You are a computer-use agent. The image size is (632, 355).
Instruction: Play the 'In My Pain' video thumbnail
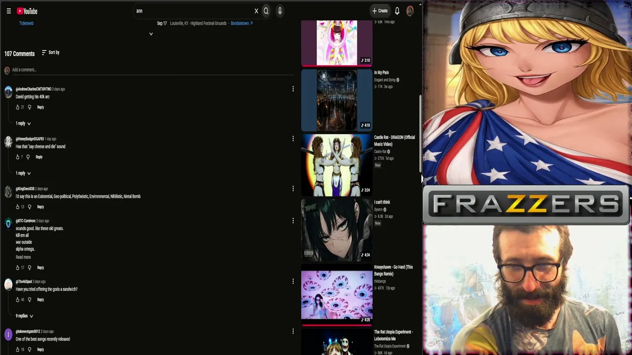coord(337,100)
